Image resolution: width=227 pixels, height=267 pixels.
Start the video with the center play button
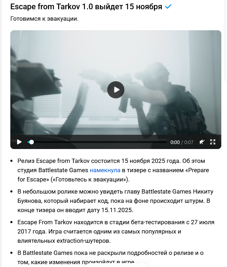pos(116,90)
